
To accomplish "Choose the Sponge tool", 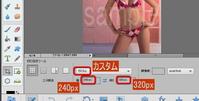I will click(17, 16).
